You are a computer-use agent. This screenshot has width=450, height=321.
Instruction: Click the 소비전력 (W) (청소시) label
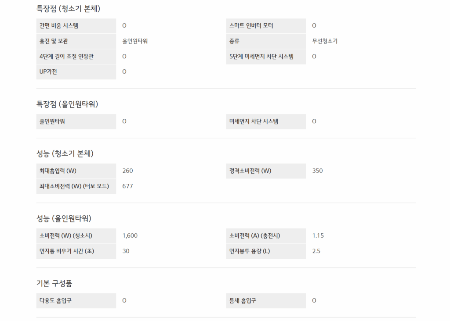pos(66,236)
